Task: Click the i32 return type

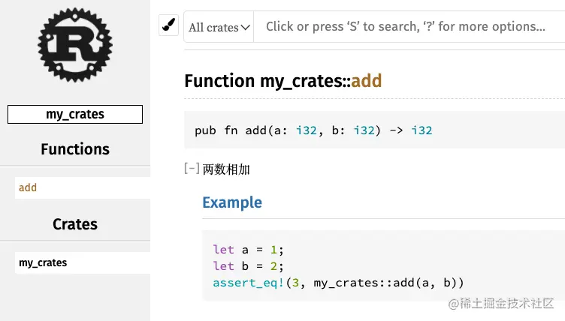Action: 421,130
